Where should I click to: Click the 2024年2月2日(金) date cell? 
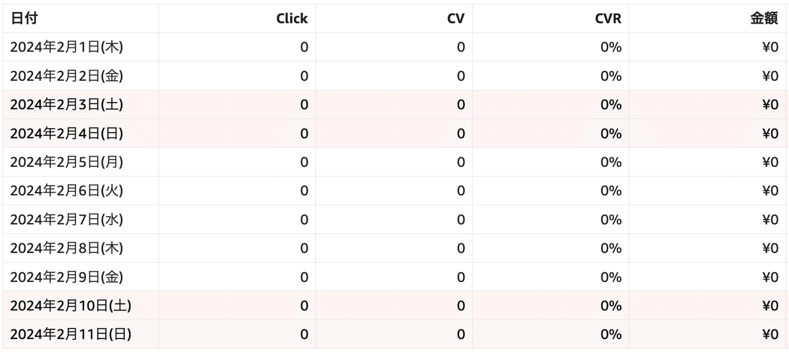point(66,76)
